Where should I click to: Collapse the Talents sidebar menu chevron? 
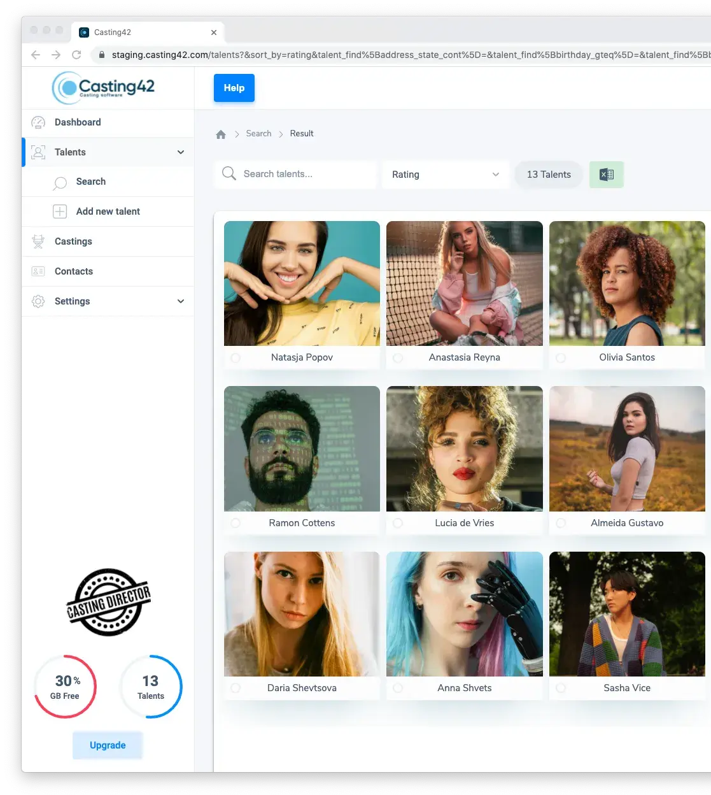(x=181, y=152)
